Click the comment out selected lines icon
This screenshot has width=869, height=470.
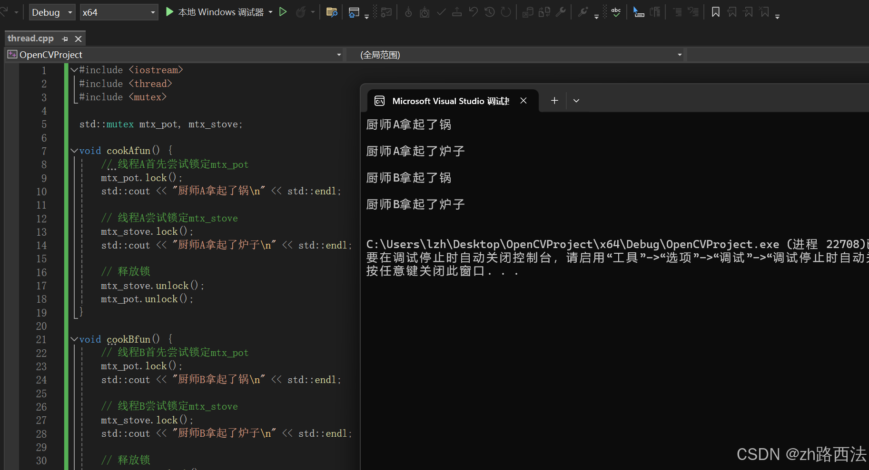677,12
